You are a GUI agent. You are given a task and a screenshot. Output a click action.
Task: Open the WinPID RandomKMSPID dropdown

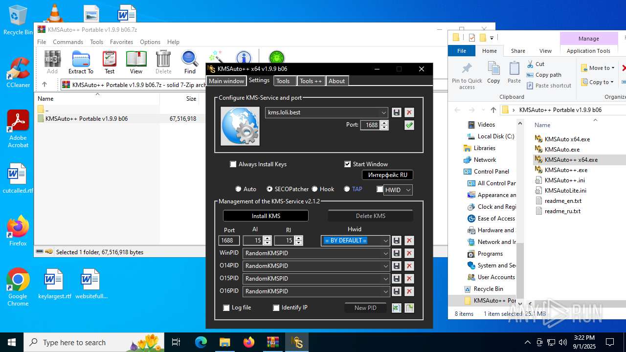(x=385, y=253)
